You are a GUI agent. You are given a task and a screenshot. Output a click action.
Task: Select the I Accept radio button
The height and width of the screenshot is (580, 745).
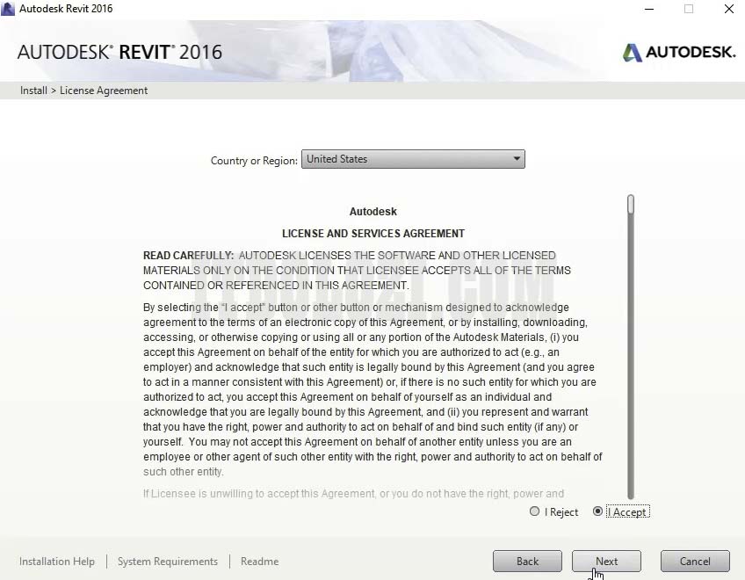pos(598,511)
